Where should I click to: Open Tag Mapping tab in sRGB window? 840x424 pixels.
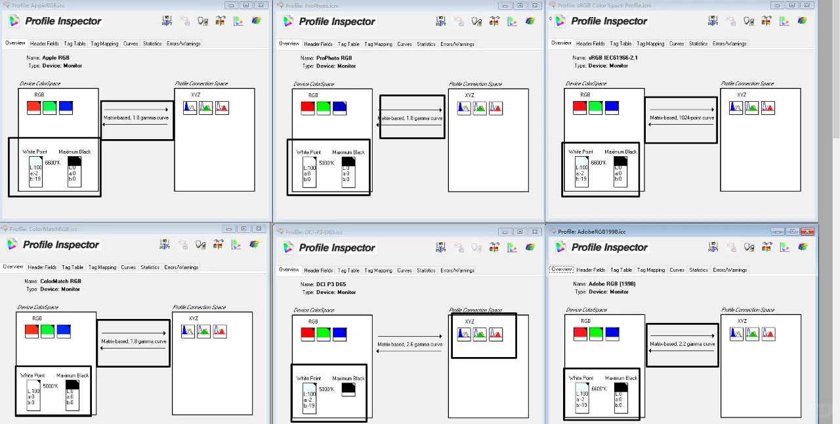tap(651, 43)
